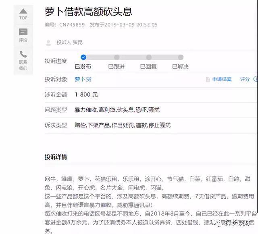The image size is (258, 234).
Task: Click the title 萝卜借款高额砍头息
Action: click(88, 12)
